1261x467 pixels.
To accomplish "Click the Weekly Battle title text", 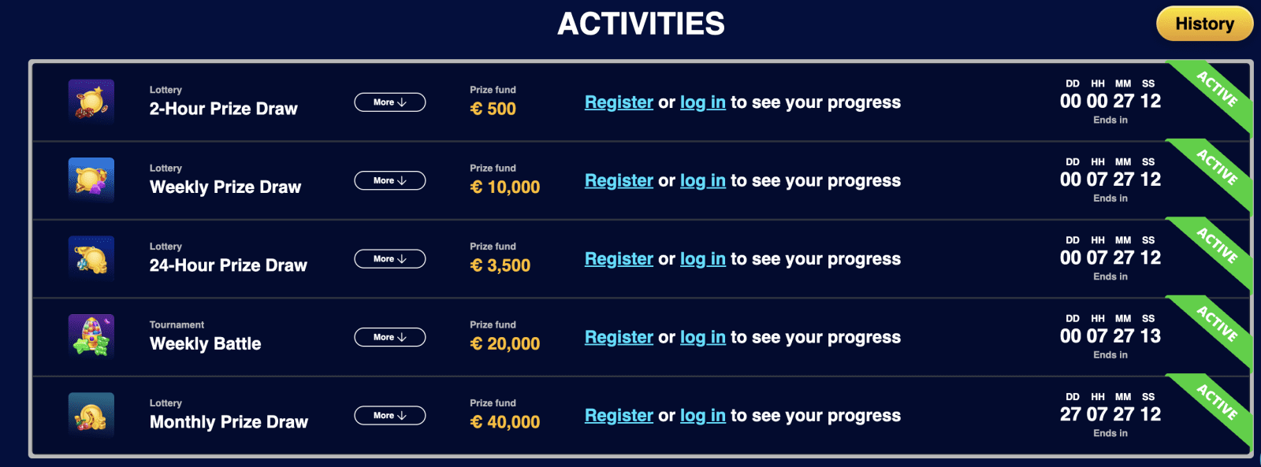I will (205, 343).
